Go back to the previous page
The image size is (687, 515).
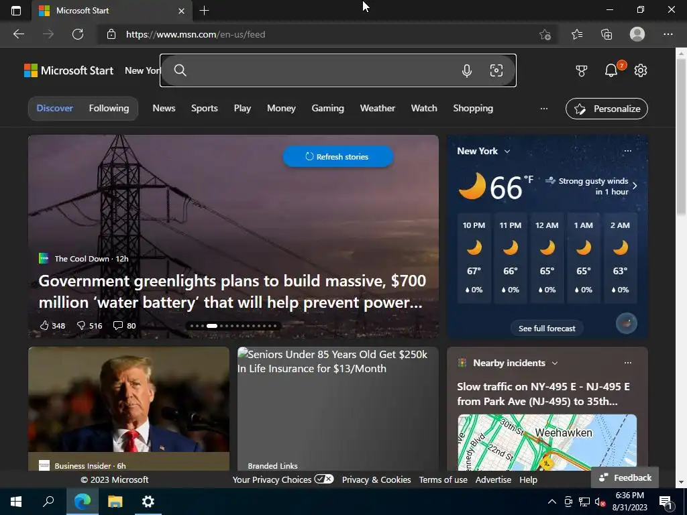(18, 34)
